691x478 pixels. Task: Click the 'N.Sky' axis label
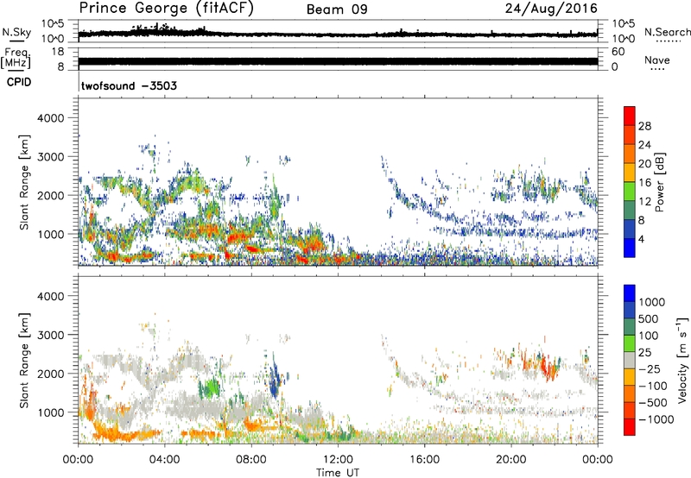tap(16, 32)
